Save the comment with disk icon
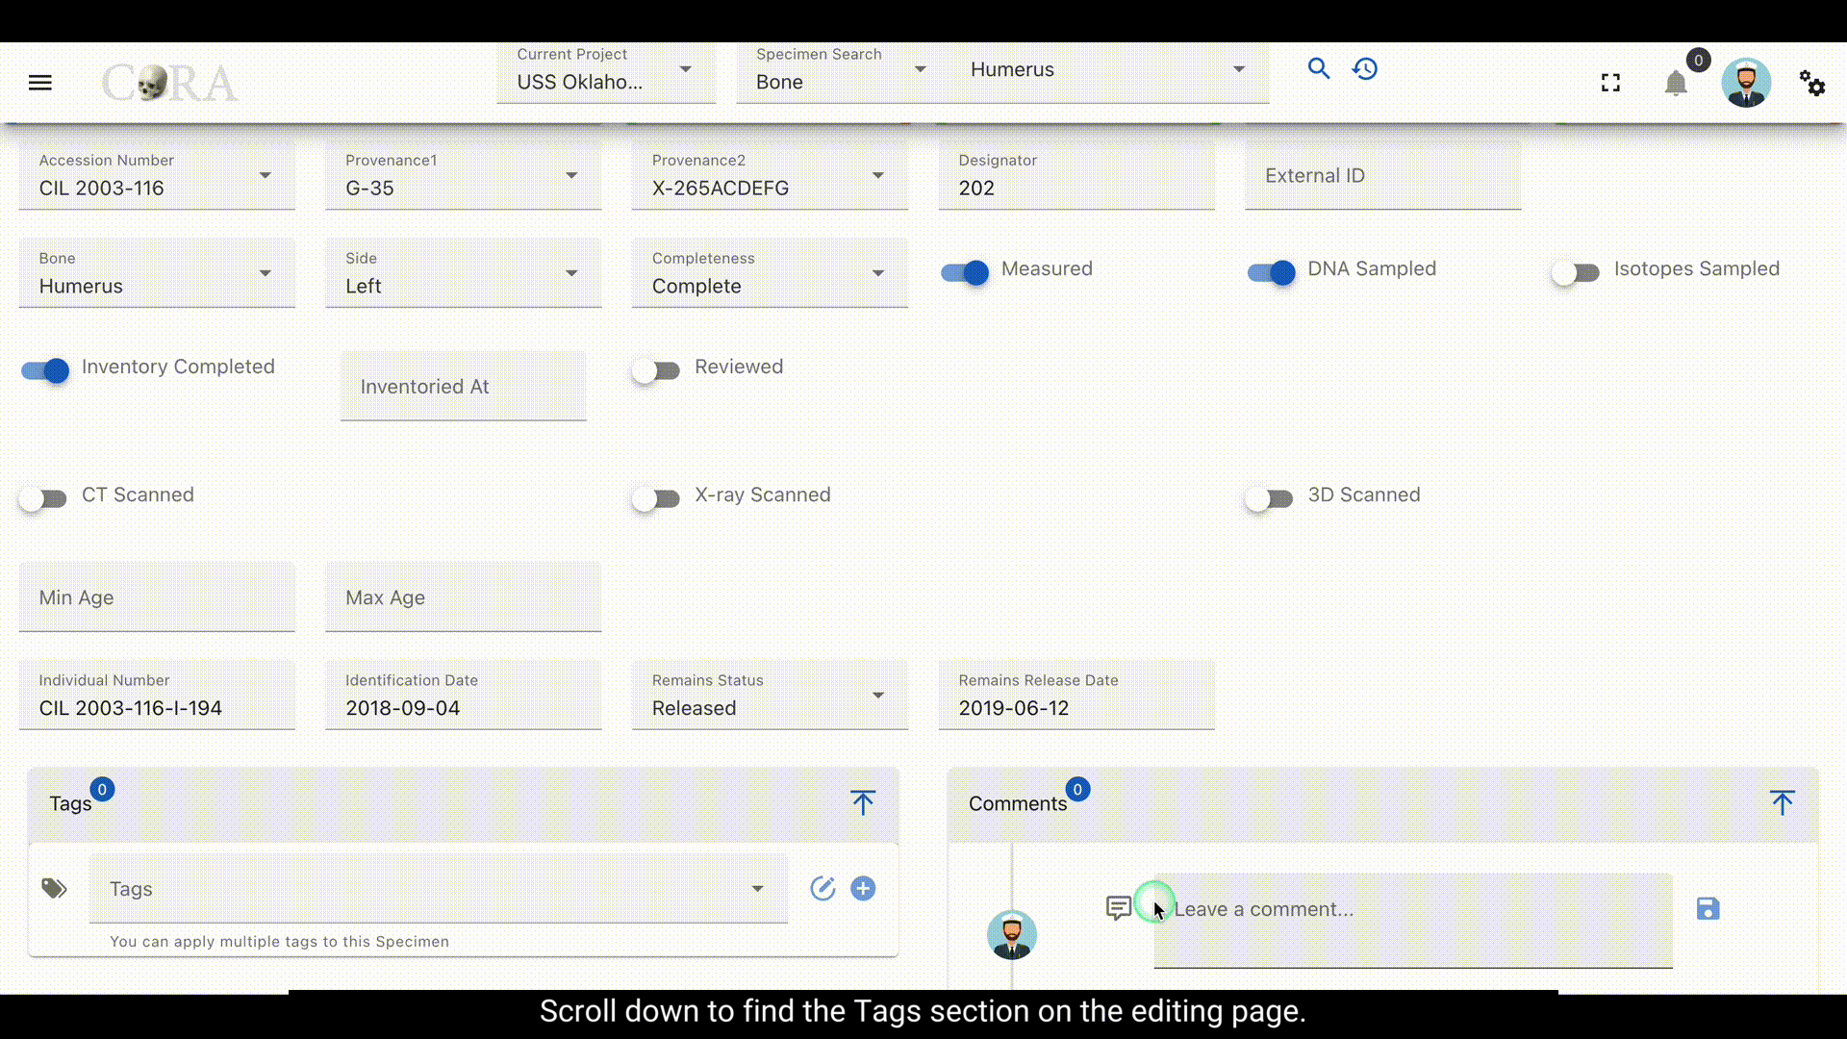This screenshot has width=1847, height=1039. tap(1708, 908)
